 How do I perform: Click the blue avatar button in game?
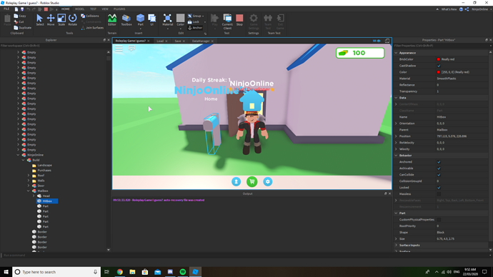coord(236,181)
